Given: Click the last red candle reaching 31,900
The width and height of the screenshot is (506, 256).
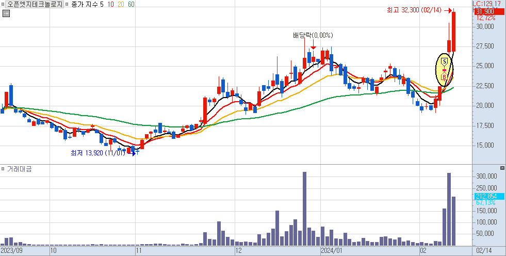Looking at the screenshot, I should point(453,31).
